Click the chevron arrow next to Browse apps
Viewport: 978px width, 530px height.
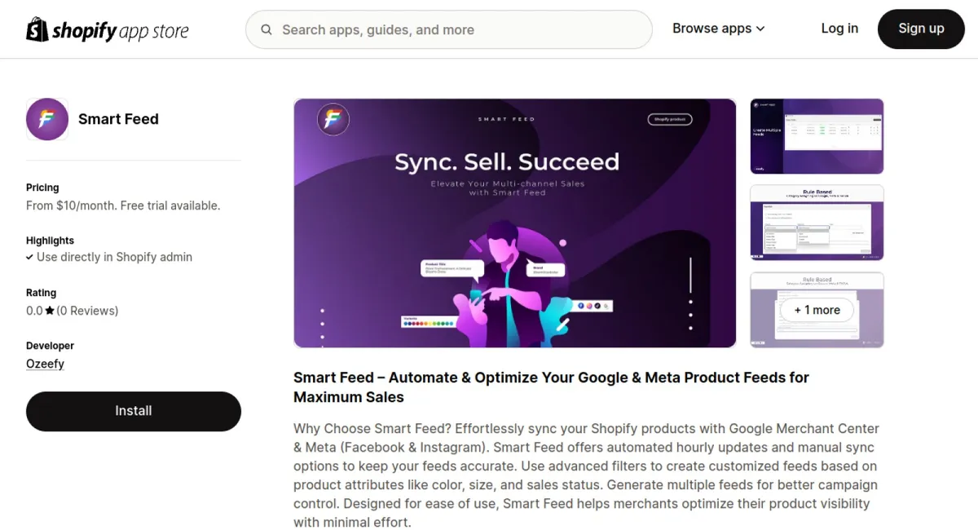coord(760,29)
